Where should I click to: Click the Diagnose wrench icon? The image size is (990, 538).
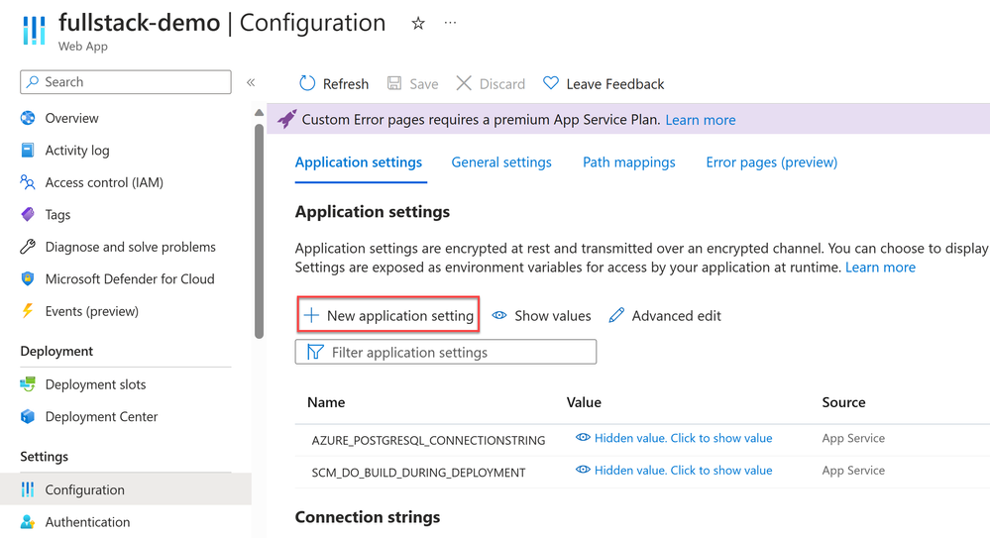click(x=28, y=247)
